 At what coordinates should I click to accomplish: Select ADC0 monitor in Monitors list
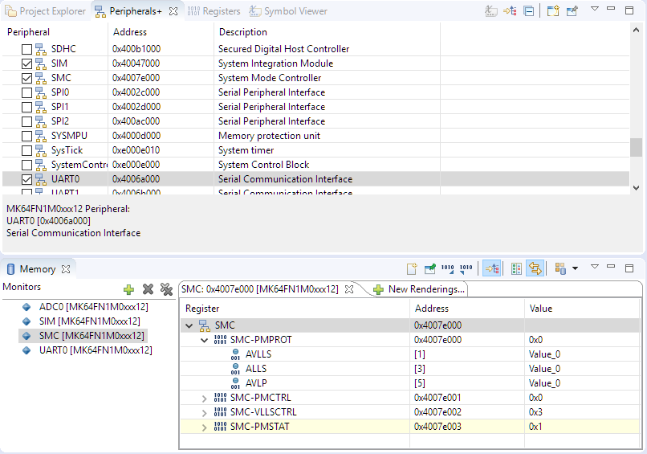tap(93, 306)
